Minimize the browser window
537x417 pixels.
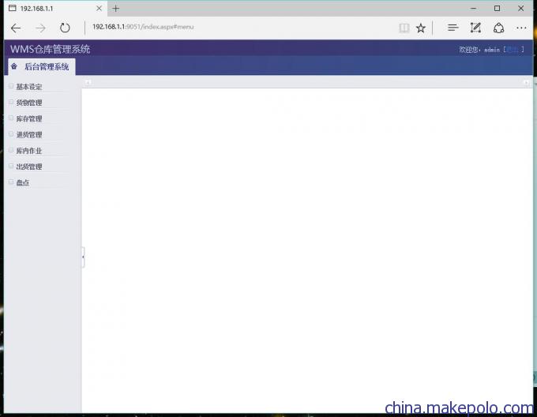473,8
